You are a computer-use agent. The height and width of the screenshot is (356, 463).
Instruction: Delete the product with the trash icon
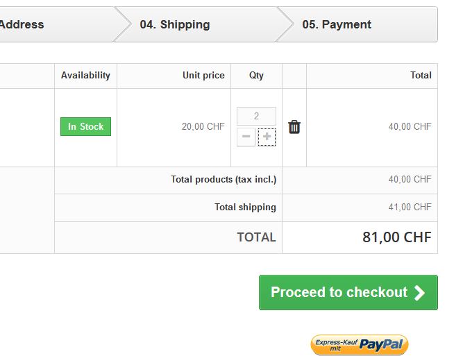[294, 127]
